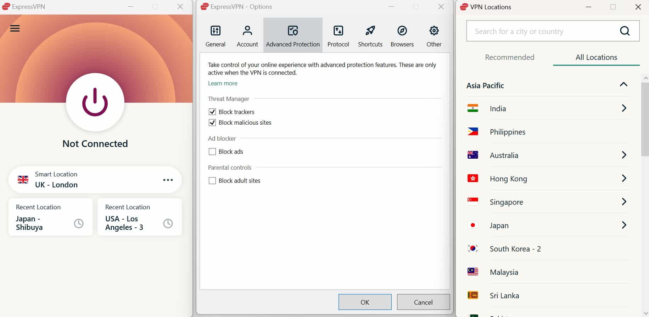Click the VPN Locations vertical scrollbar thumb
This screenshot has width=649, height=317.
(x=645, y=119)
